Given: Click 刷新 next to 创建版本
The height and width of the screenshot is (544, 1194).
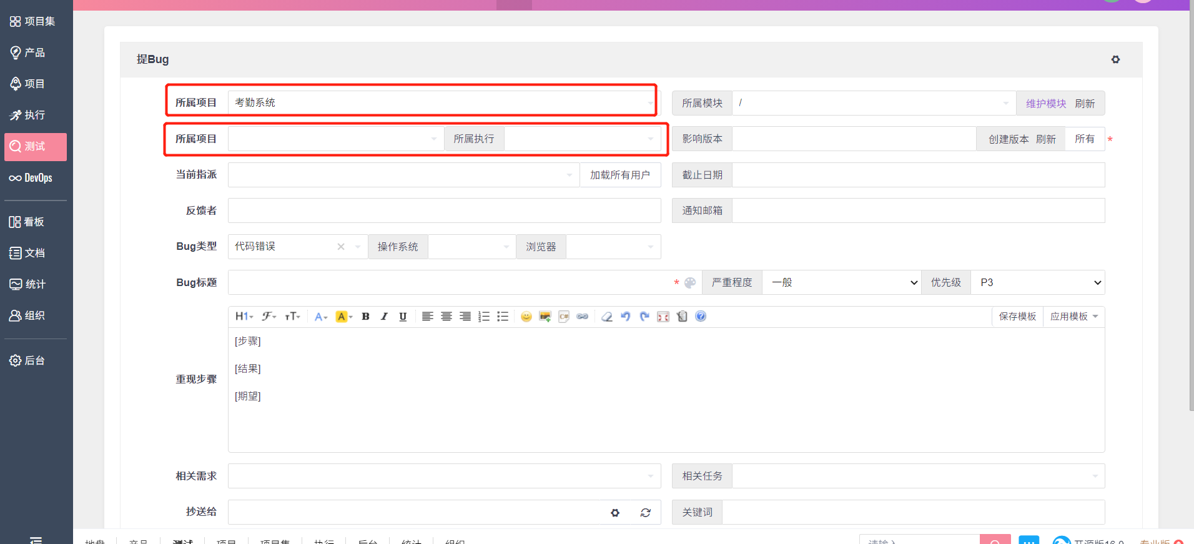Looking at the screenshot, I should tap(1046, 139).
